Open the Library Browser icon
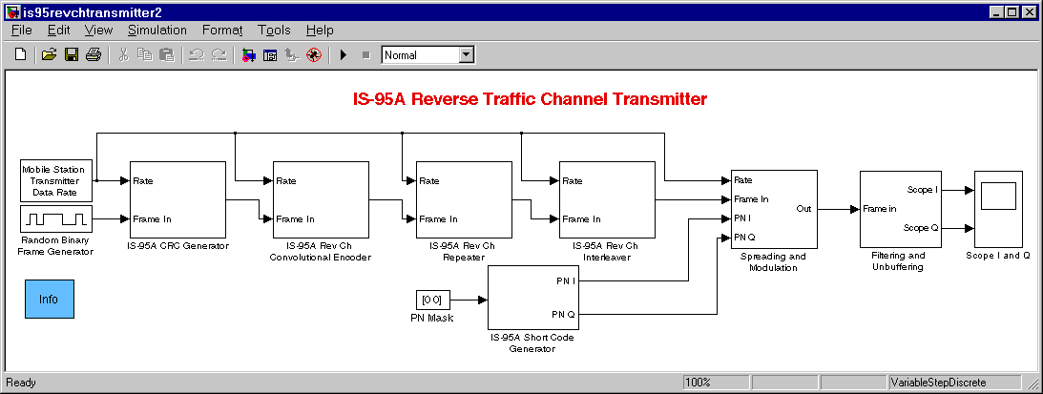 pos(248,54)
